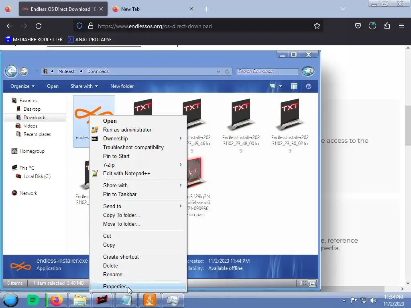This screenshot has width=411, height=308.
Task: Click the Search Downloads field
Action: [x=267, y=71]
